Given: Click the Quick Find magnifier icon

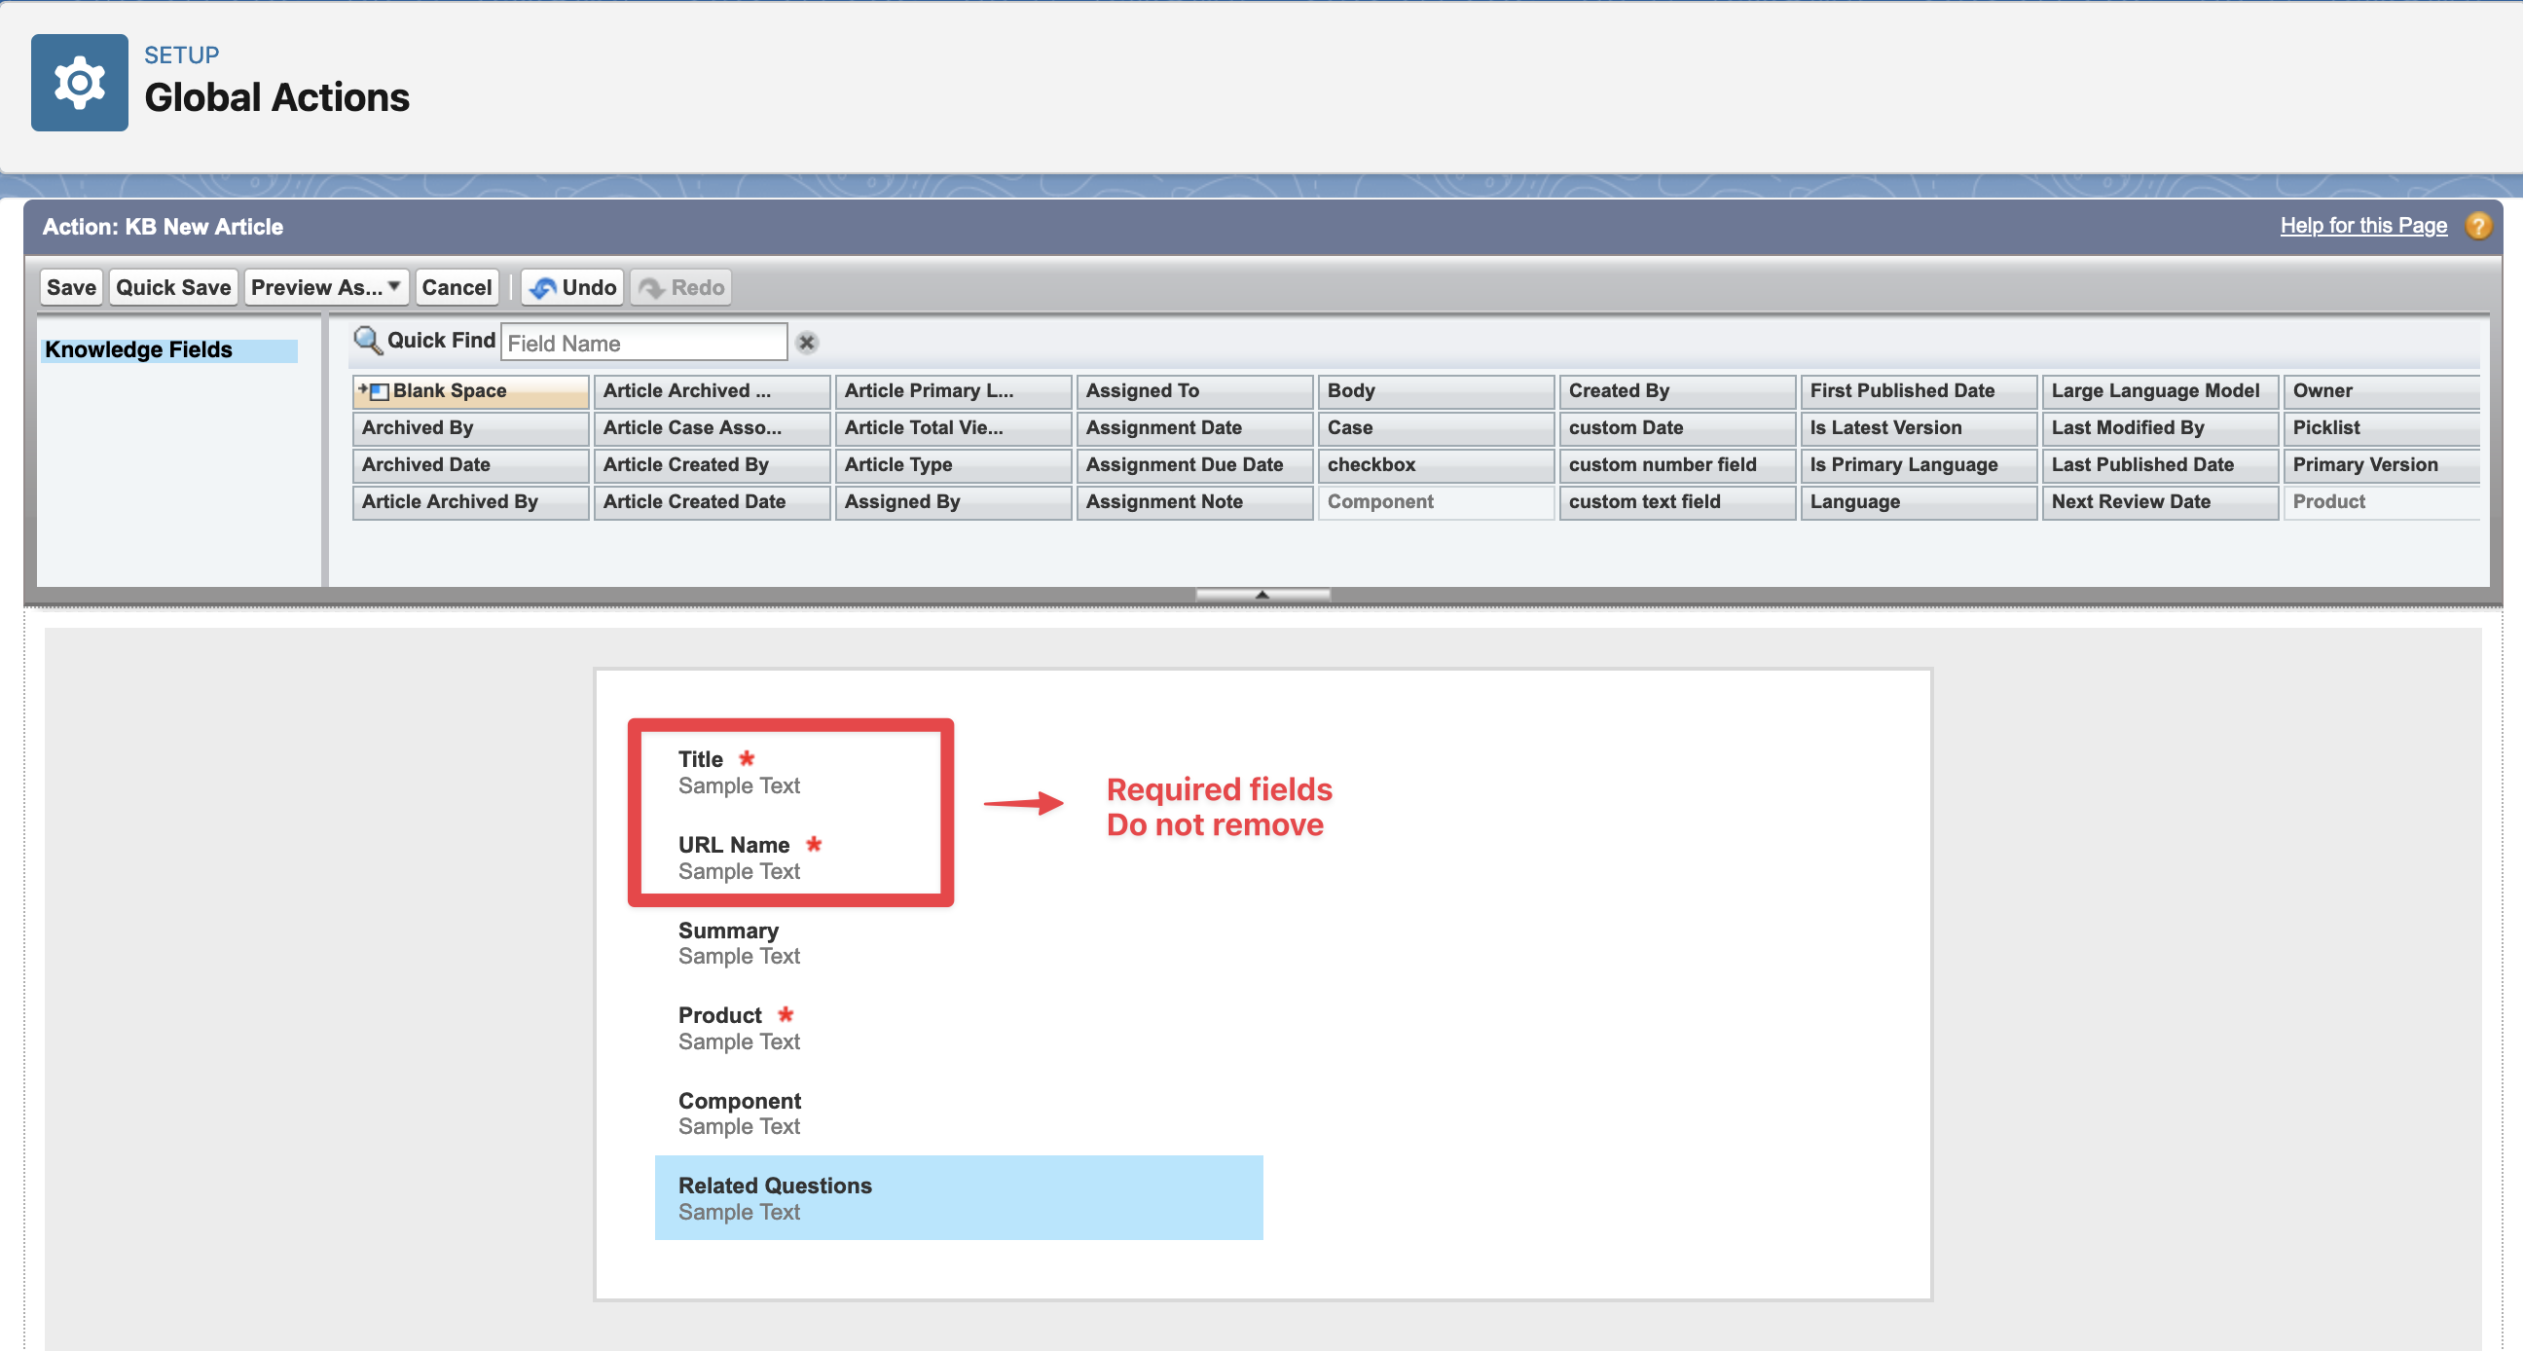Looking at the screenshot, I should (x=366, y=340).
